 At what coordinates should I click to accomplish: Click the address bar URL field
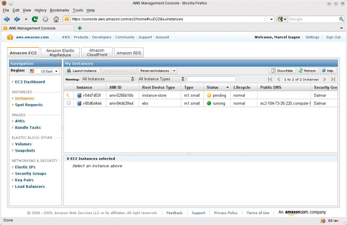(167, 19)
